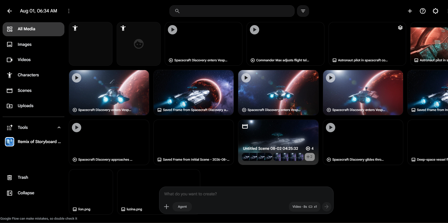
Task: Click the plus icon in top bar
Action: [410, 11]
